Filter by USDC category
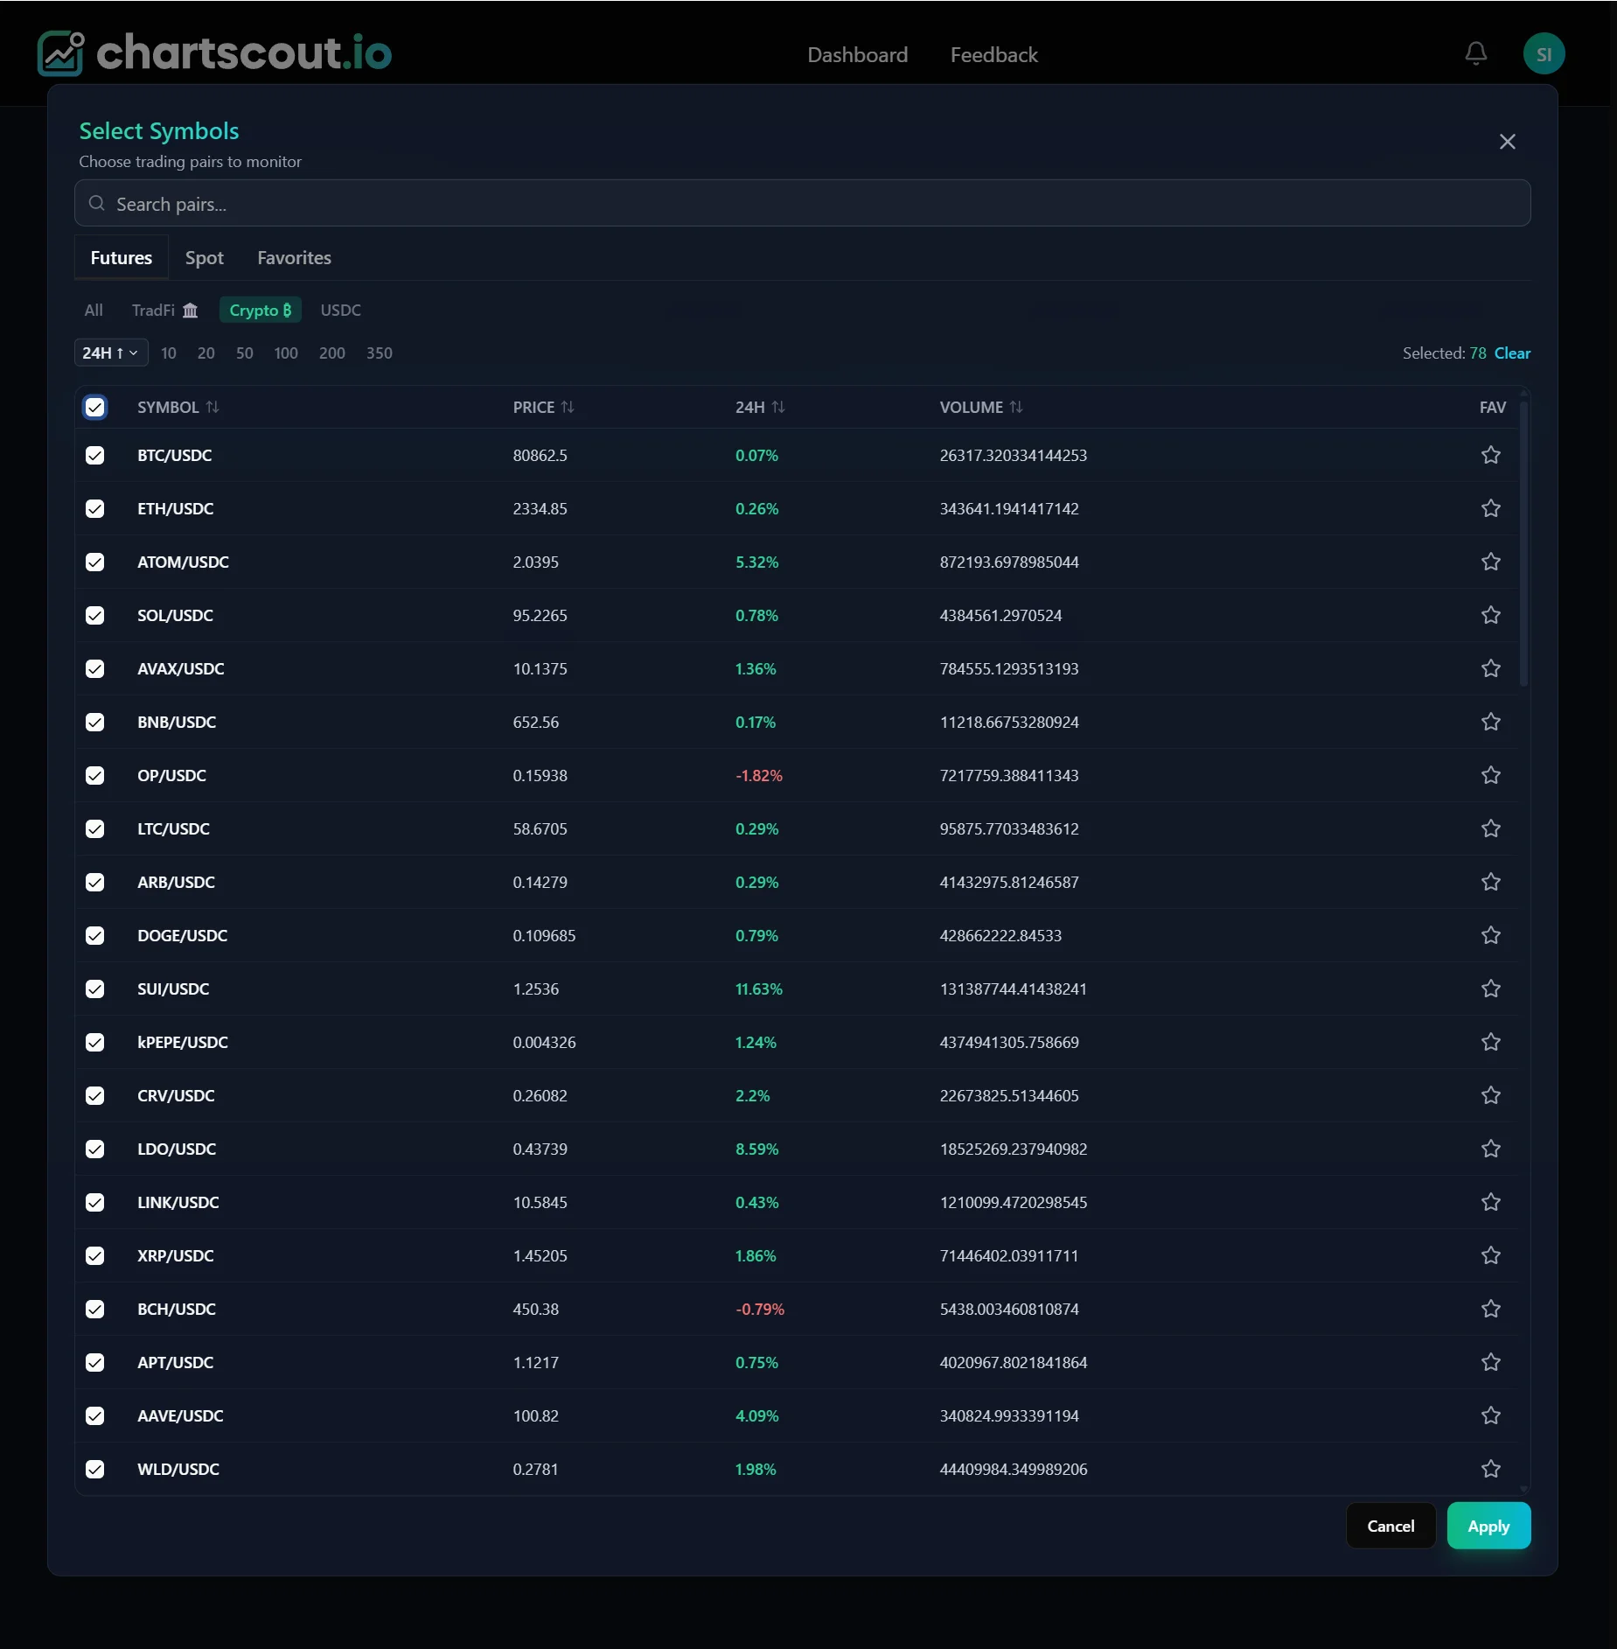Viewport: 1617px width, 1649px height. (340, 310)
